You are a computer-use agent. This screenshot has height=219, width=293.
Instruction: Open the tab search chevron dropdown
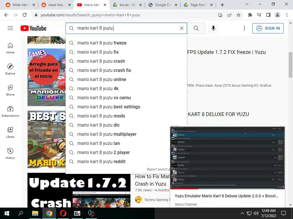[247, 4]
